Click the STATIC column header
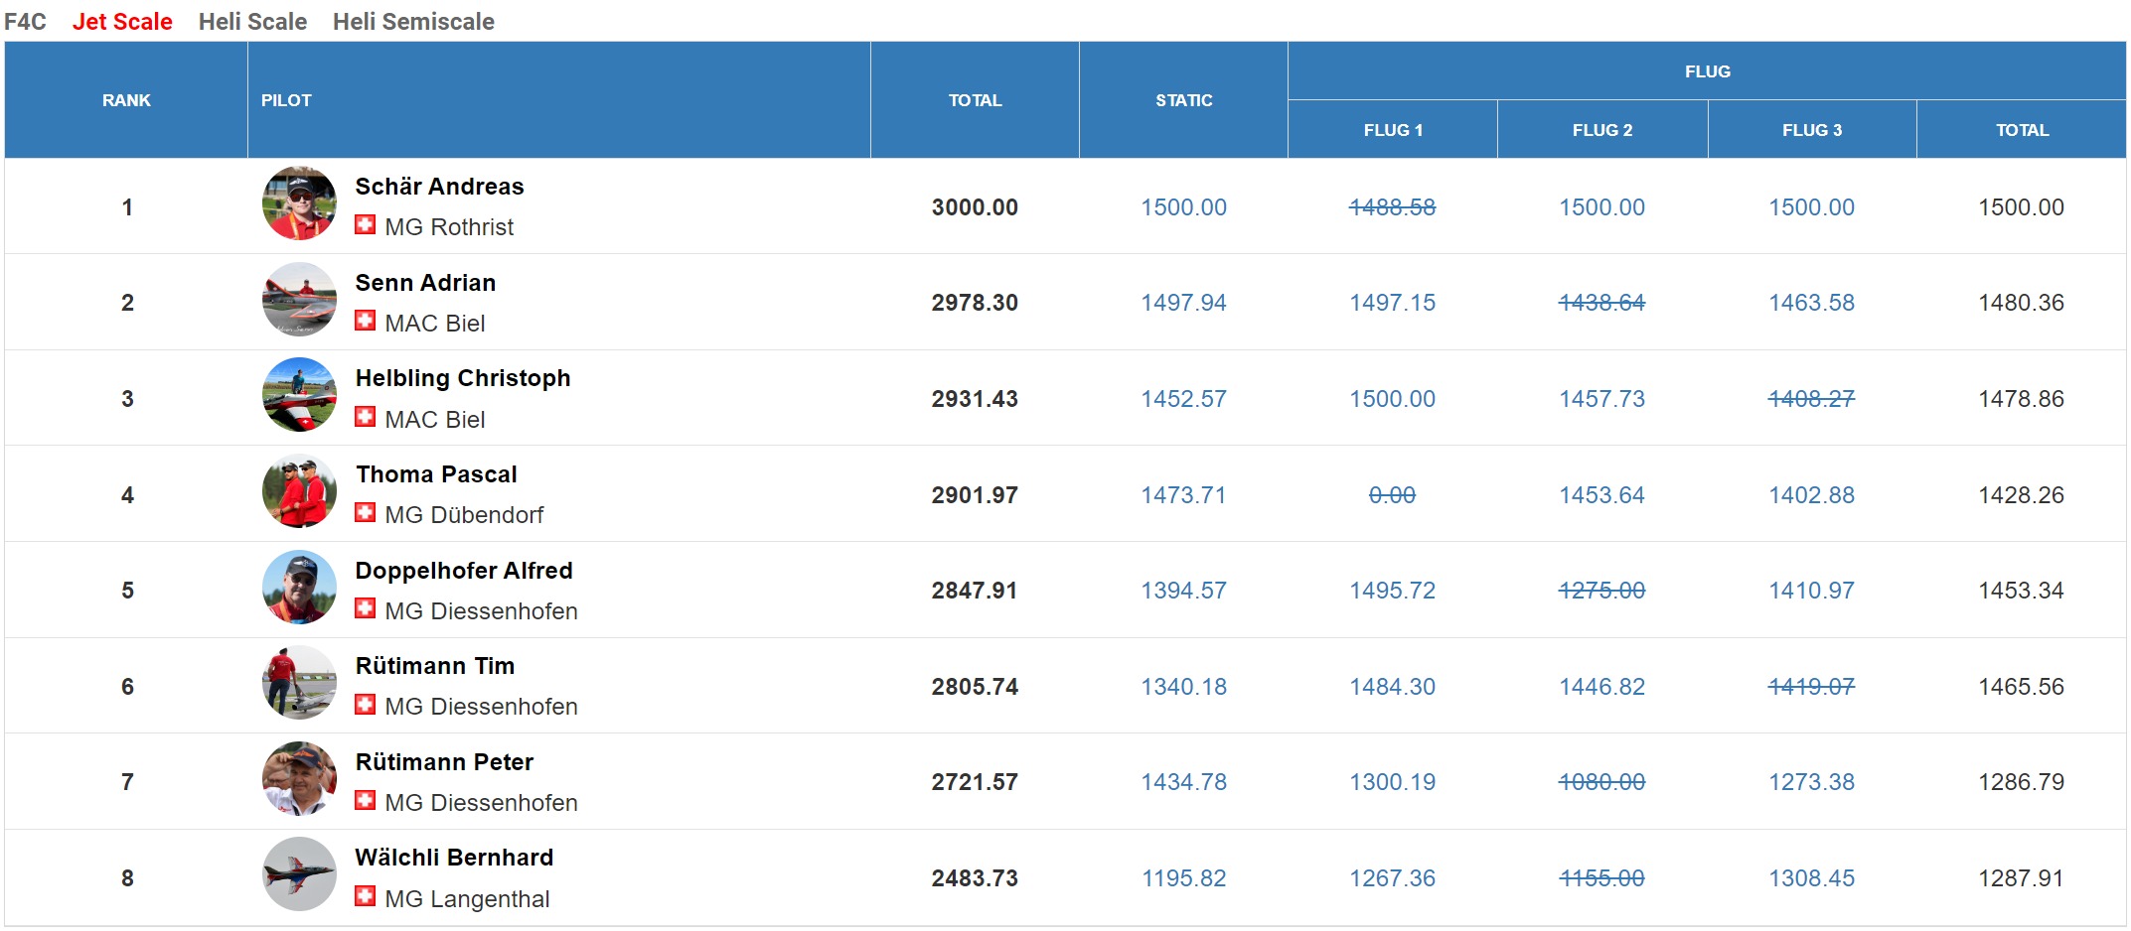Image resolution: width=2131 pixels, height=931 pixels. point(1183,100)
